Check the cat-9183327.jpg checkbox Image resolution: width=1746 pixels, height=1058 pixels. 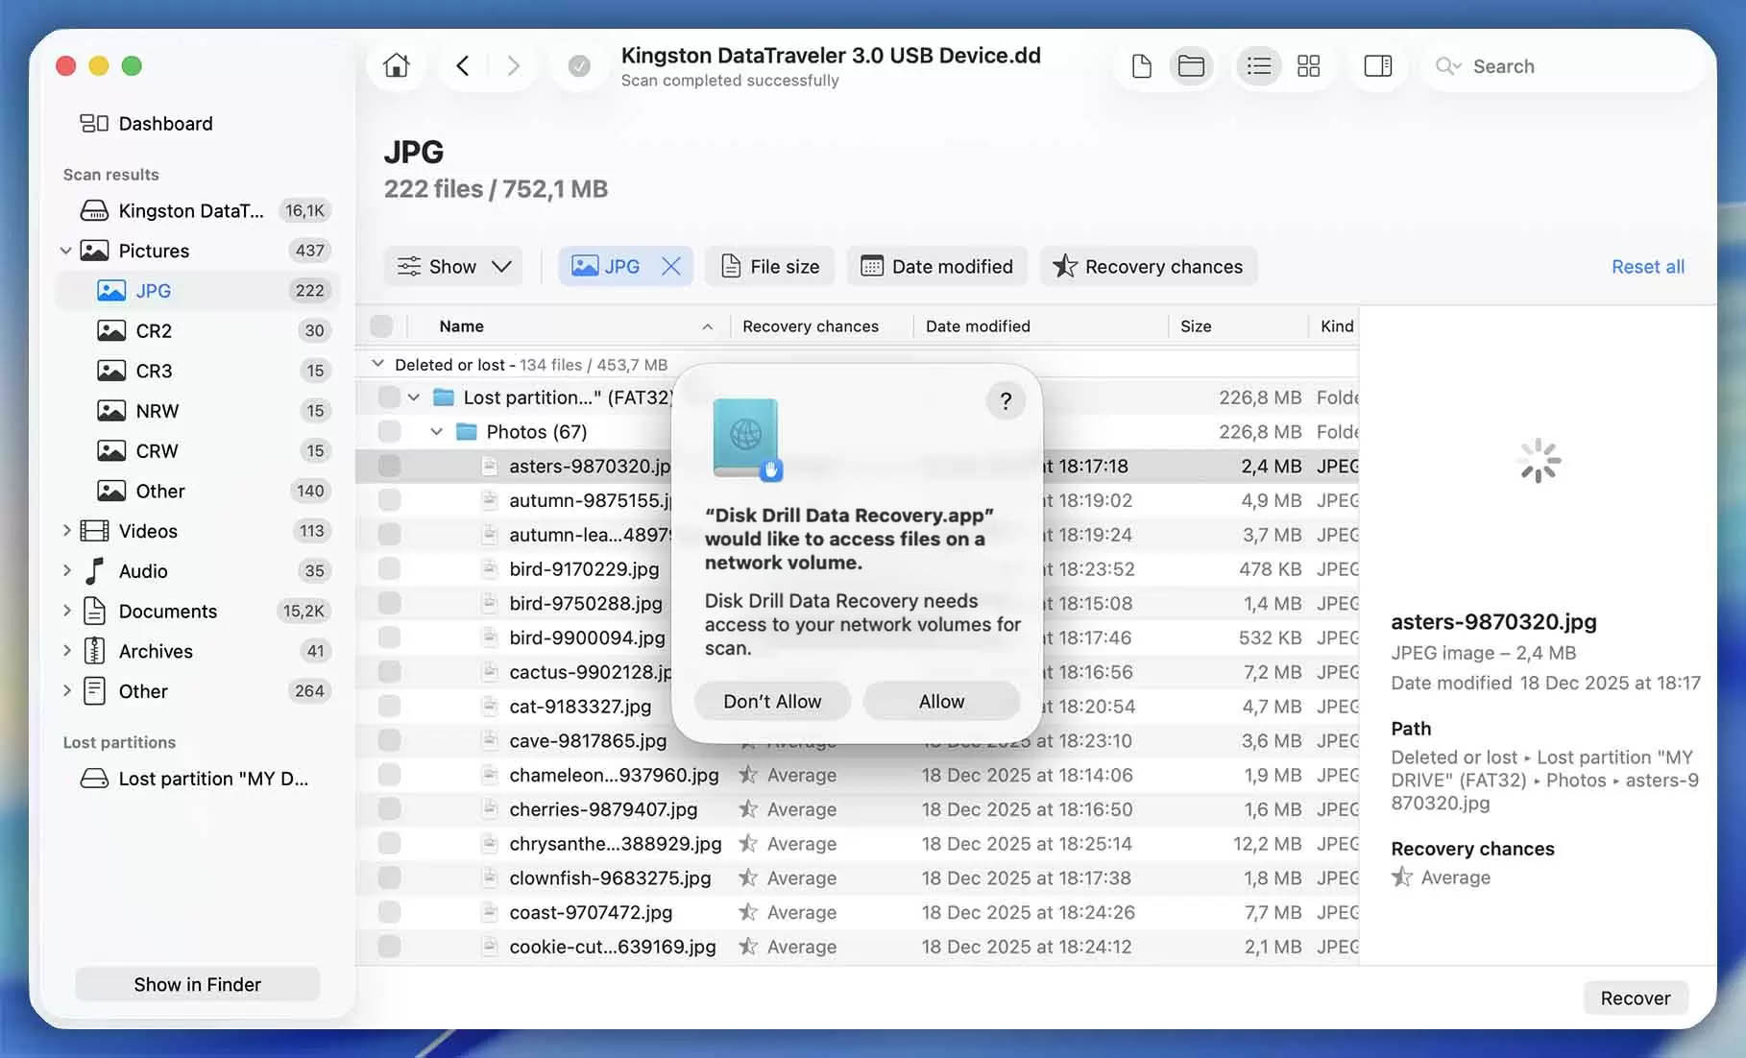click(x=389, y=707)
